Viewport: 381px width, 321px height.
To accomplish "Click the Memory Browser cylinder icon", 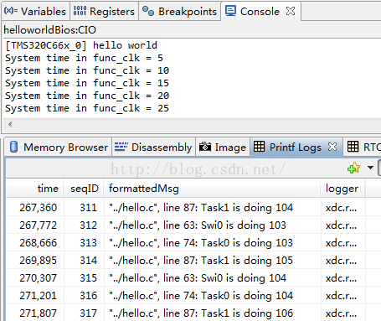I will pyautogui.click(x=13, y=147).
